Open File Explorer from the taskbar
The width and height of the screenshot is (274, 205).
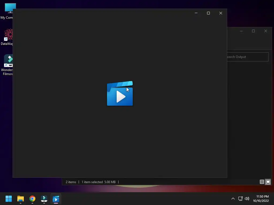pos(20,199)
